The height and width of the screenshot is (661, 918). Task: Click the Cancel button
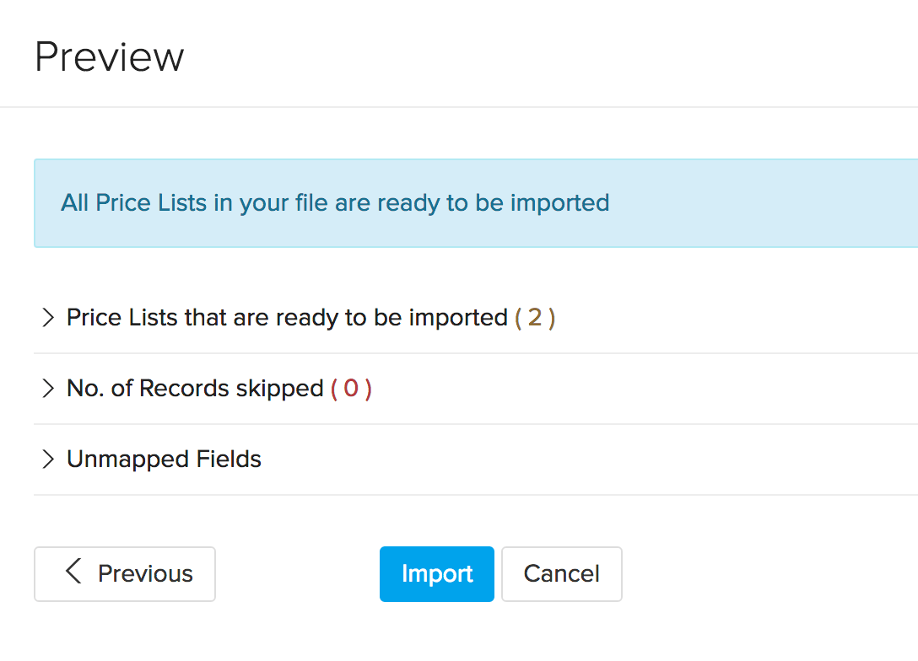pos(561,573)
